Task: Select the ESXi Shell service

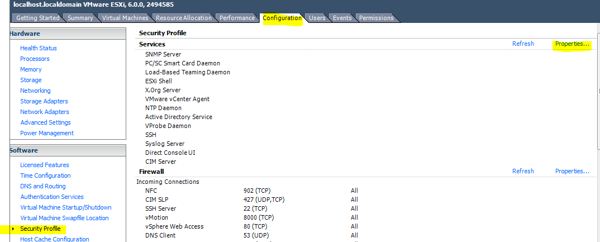Action: (159, 81)
